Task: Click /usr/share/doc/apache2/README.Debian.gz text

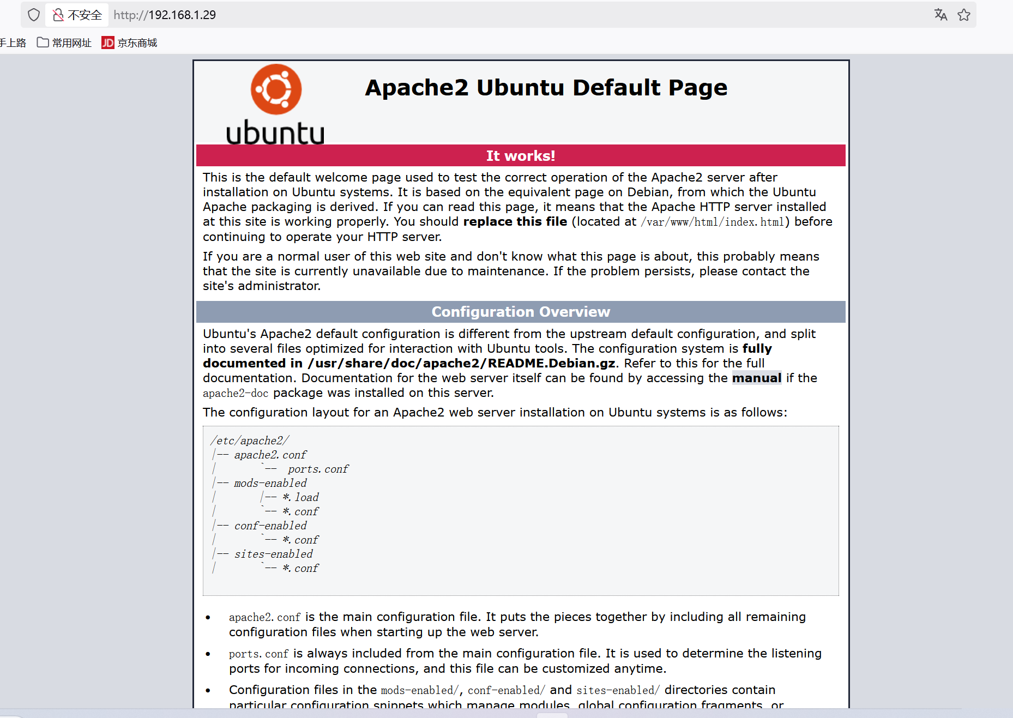Action: (462, 363)
